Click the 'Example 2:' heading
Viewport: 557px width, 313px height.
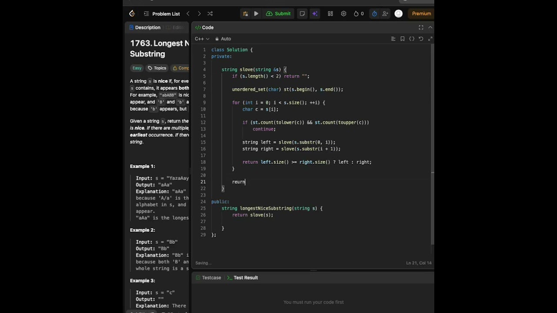click(142, 230)
